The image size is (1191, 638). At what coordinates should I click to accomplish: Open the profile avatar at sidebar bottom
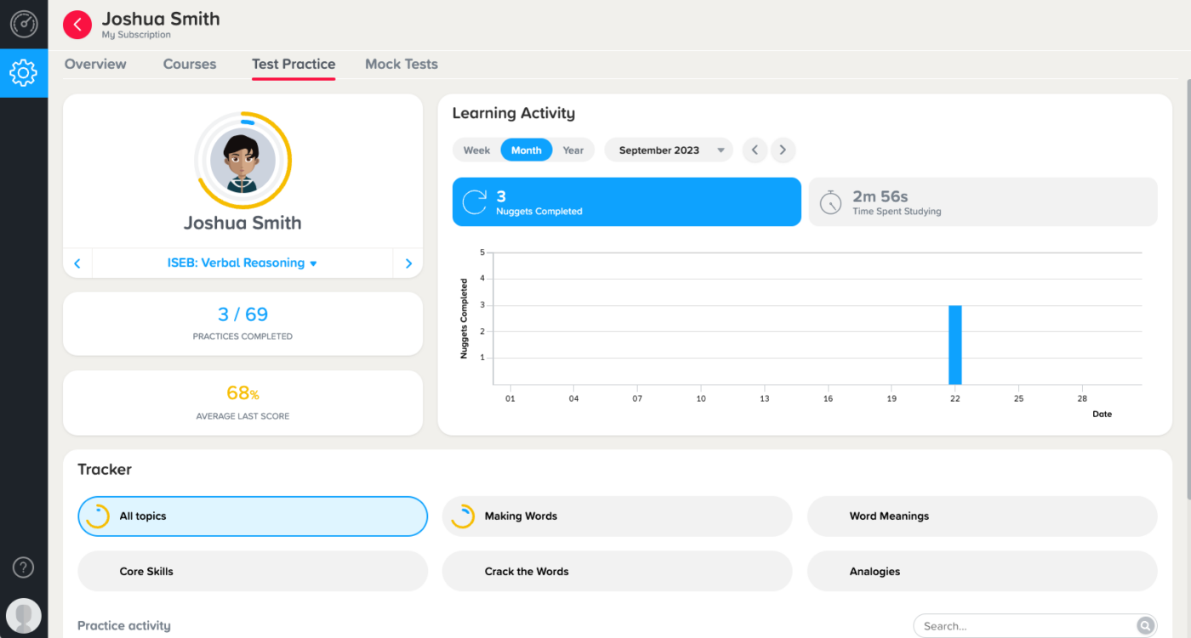click(x=23, y=614)
